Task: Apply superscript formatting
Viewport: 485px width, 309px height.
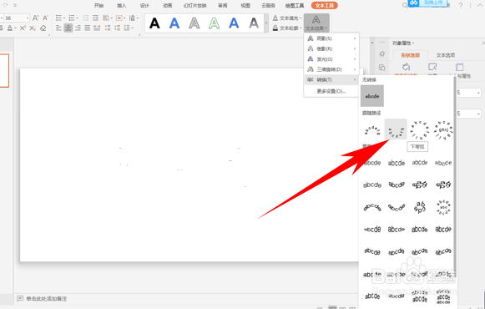Action: pyautogui.click(x=23, y=28)
